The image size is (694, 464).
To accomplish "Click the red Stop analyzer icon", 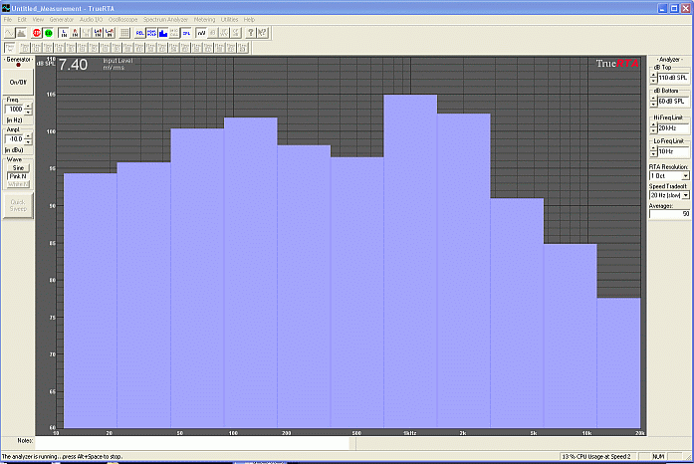I will (x=37, y=33).
